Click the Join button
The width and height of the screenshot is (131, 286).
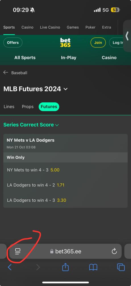coord(98,43)
